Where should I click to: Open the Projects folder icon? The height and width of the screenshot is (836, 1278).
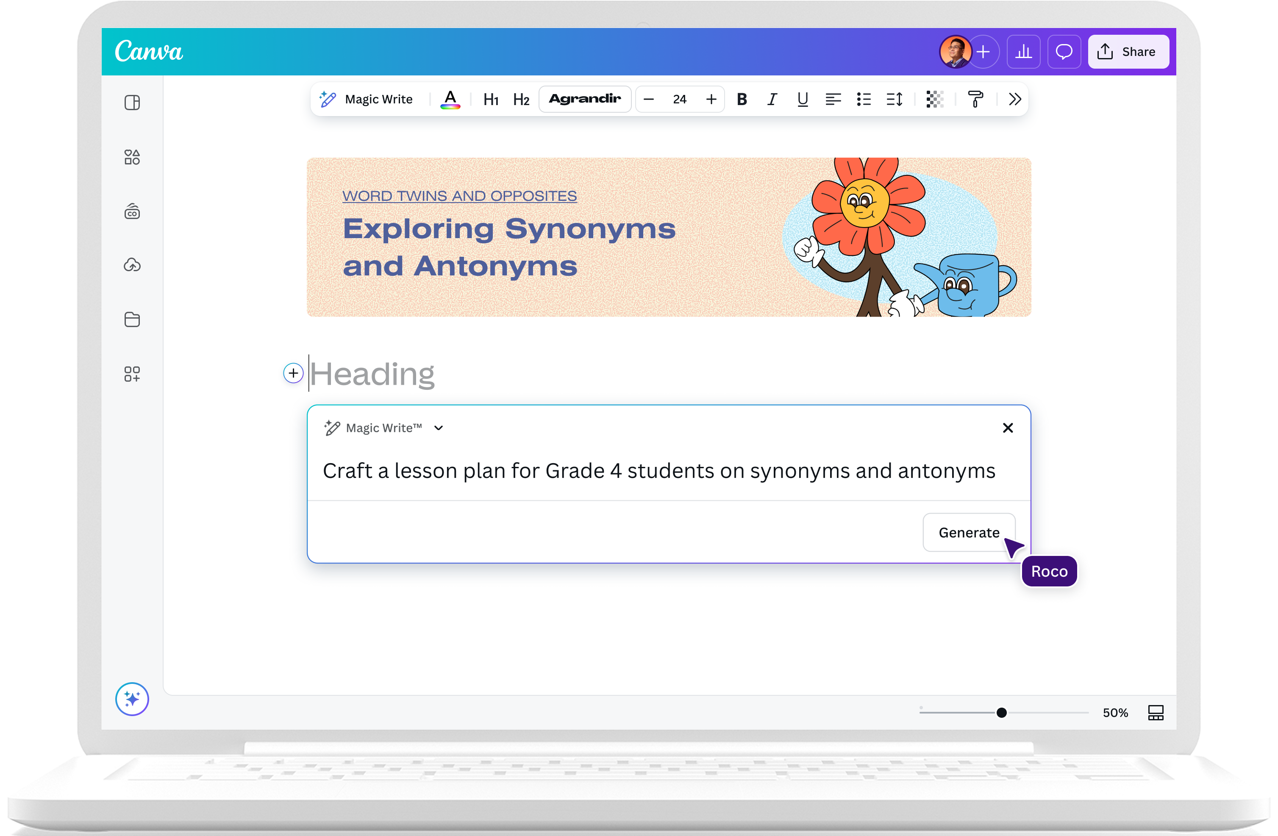132,319
